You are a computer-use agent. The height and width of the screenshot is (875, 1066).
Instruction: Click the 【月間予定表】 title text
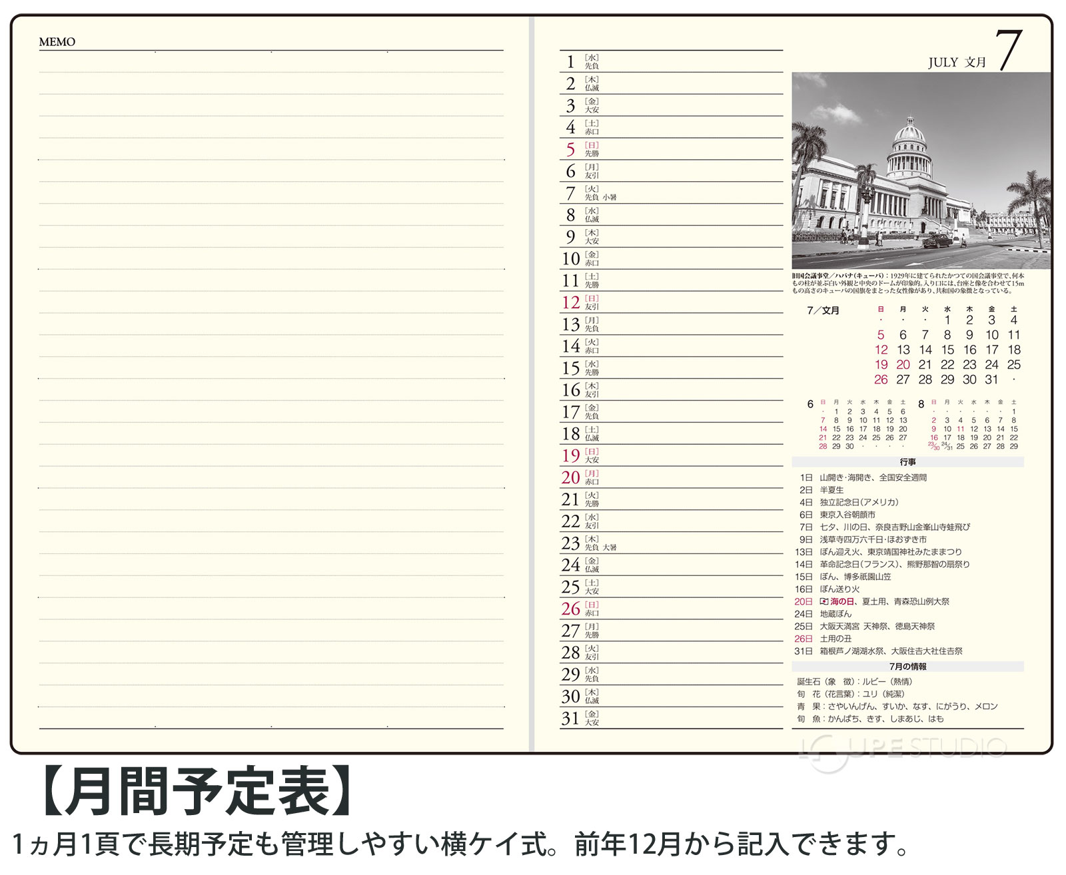(196, 791)
